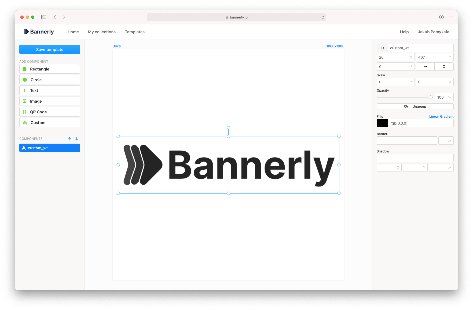Click the top-right resize handle of selection
Viewport: 473px width, 310px height.
[x=339, y=136]
